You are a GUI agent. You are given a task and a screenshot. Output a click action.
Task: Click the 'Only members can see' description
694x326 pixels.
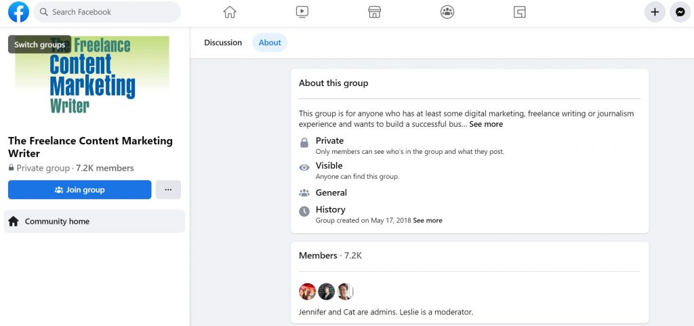coord(410,151)
